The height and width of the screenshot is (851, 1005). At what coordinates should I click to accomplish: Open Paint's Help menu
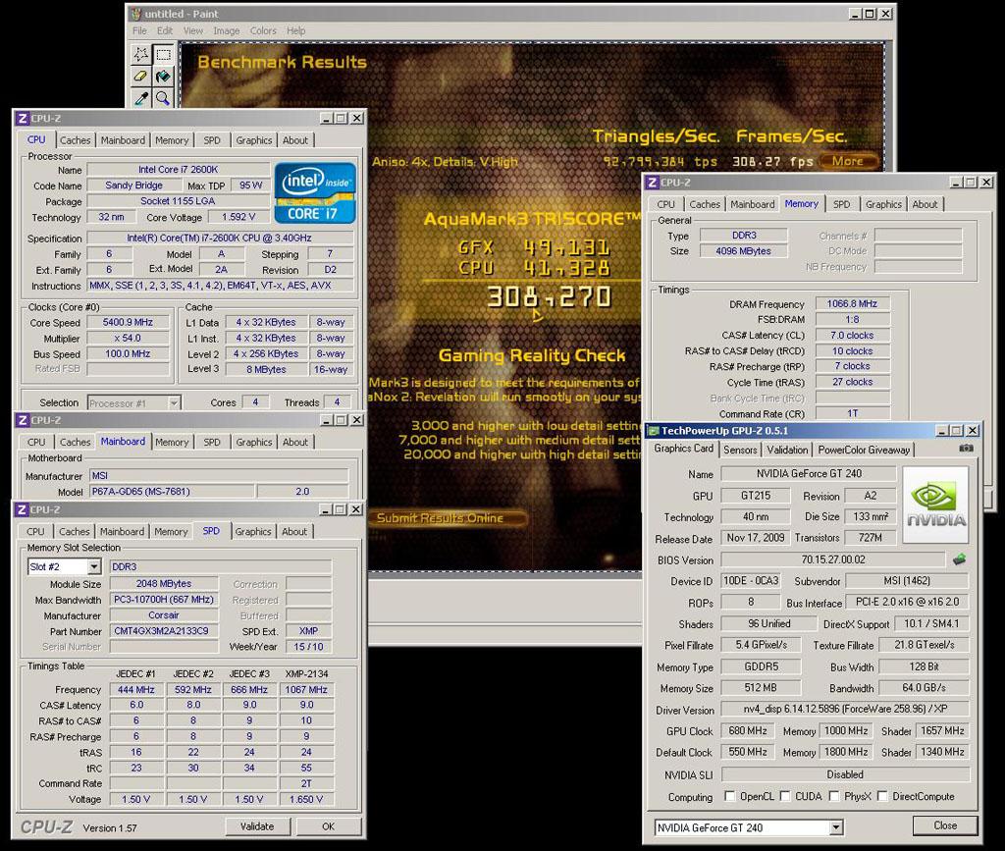coord(295,30)
